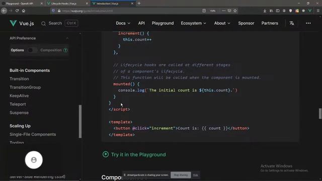Open the Suspense sidebar link

19,113
